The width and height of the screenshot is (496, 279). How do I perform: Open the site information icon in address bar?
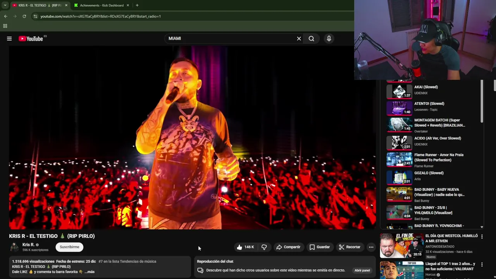(x=35, y=16)
